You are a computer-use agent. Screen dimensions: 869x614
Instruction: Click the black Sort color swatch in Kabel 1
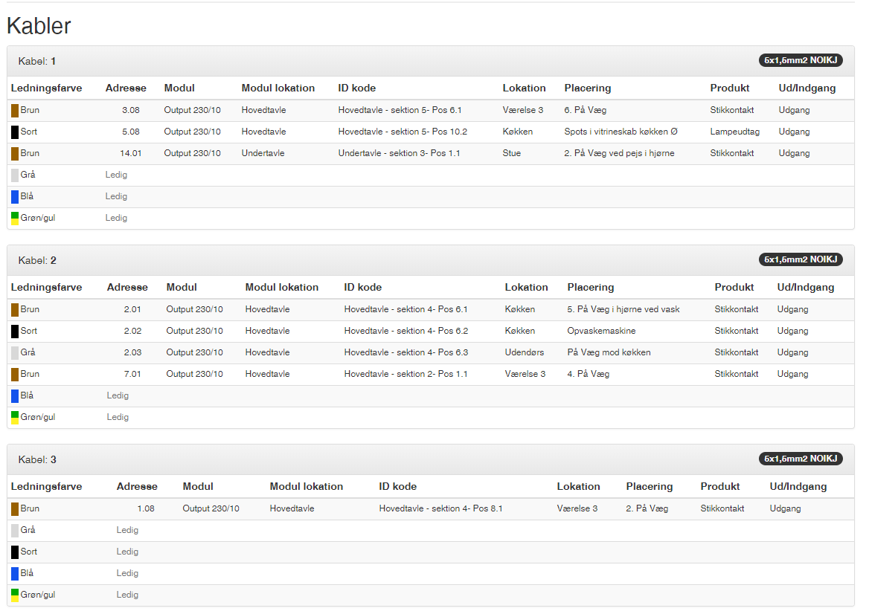15,132
